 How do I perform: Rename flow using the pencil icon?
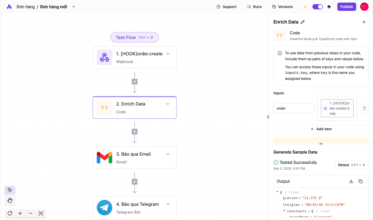pyautogui.click(x=303, y=22)
